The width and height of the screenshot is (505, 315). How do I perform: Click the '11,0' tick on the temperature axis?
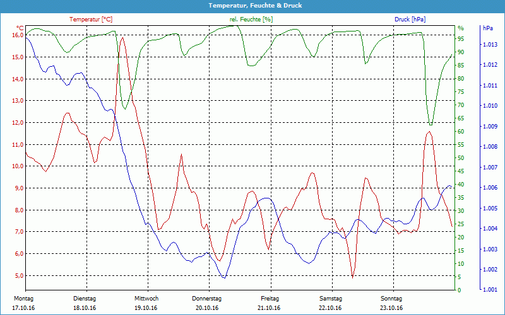18,144
